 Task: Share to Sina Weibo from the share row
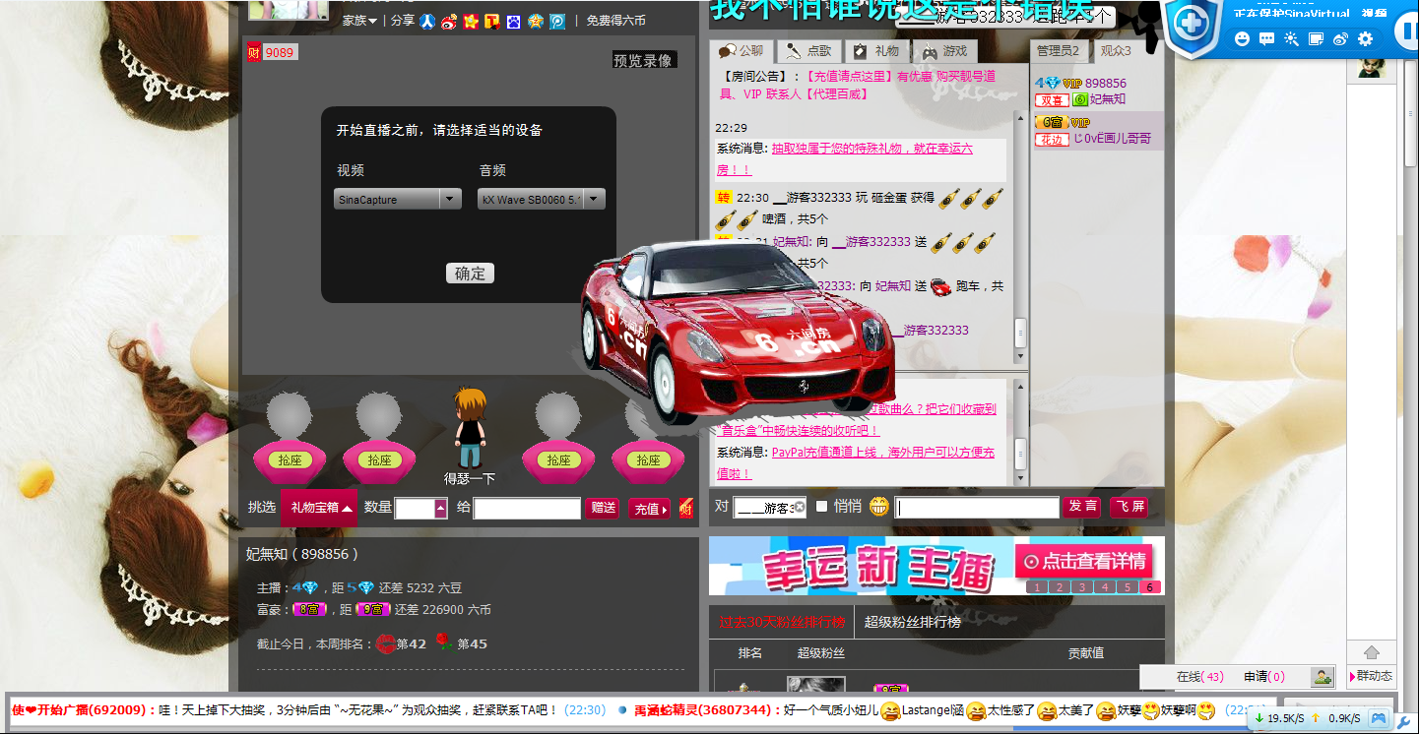[x=449, y=21]
